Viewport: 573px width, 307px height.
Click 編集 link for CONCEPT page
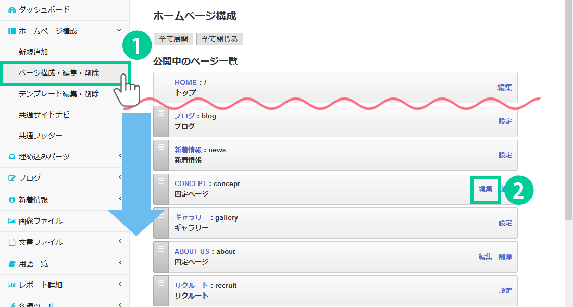coord(485,189)
